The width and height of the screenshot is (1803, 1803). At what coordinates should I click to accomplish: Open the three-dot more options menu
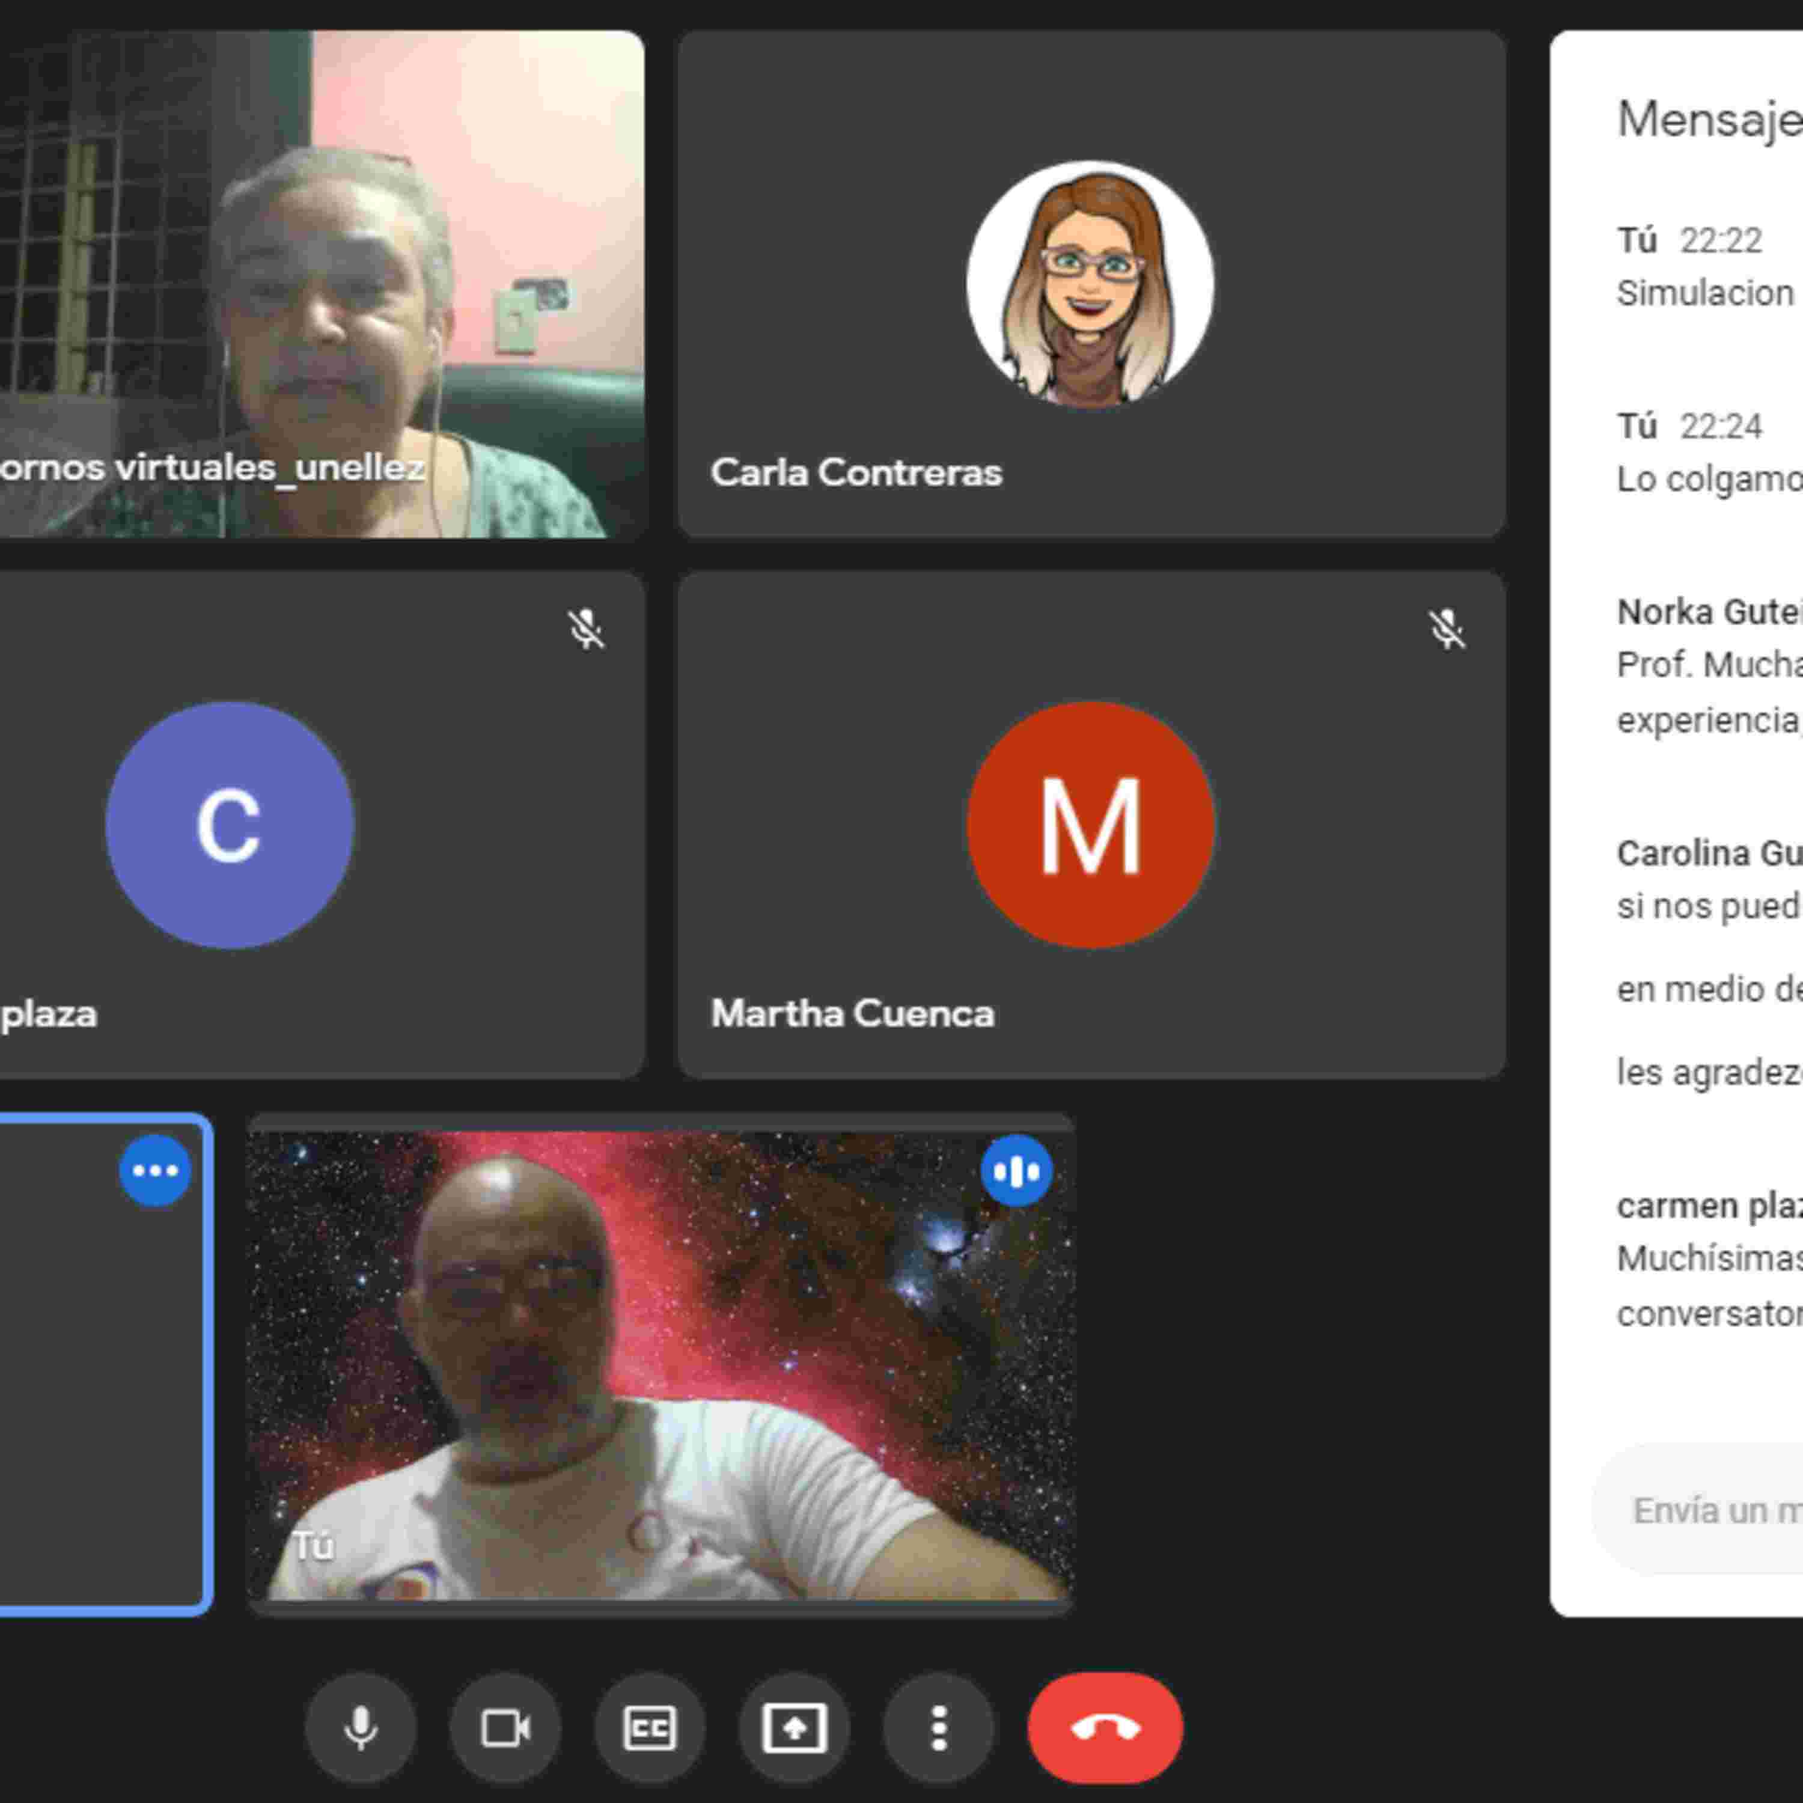tap(939, 1727)
